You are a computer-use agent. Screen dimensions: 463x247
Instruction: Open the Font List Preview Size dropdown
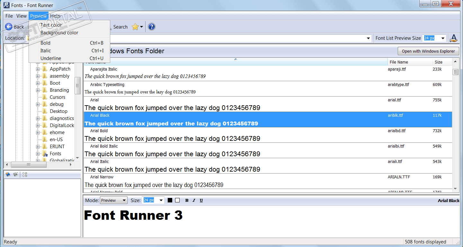pos(443,38)
